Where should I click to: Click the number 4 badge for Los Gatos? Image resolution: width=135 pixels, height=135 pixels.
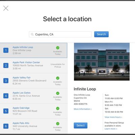(x=6, y=96)
